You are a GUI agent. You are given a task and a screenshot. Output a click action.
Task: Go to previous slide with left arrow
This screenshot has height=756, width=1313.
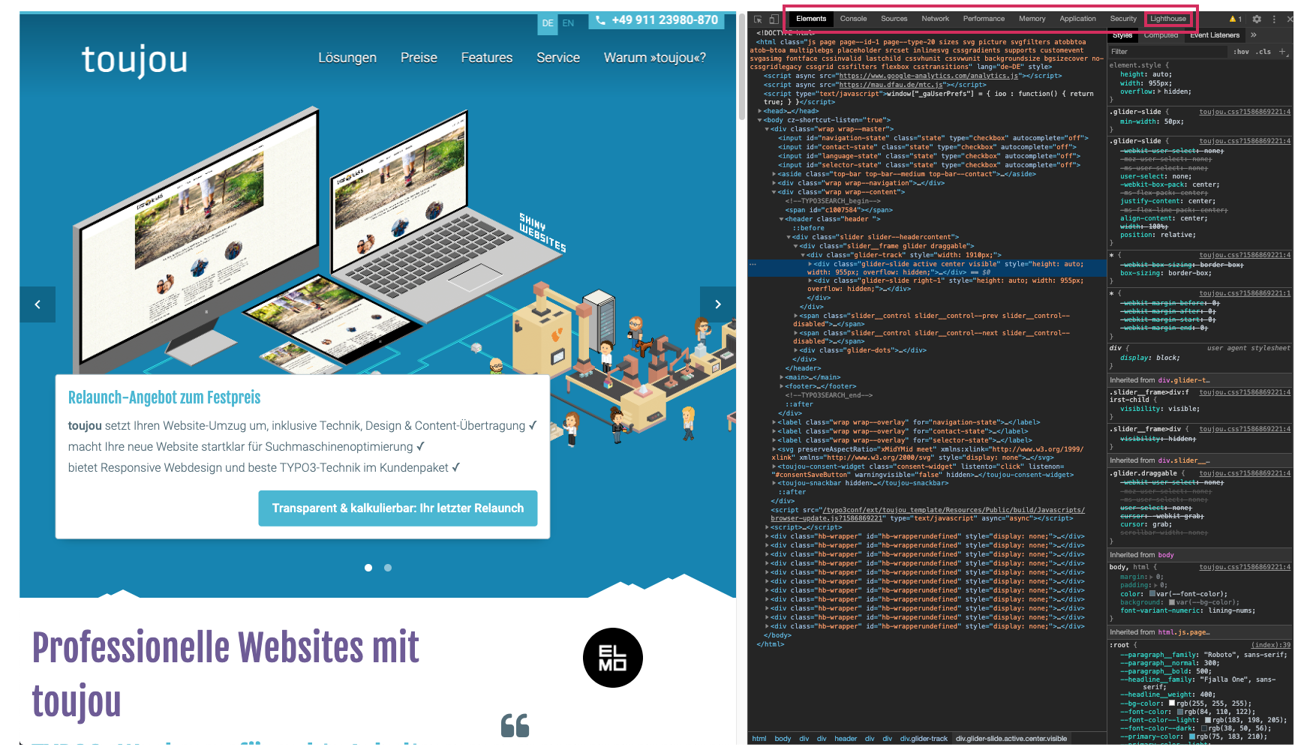pyautogui.click(x=38, y=304)
